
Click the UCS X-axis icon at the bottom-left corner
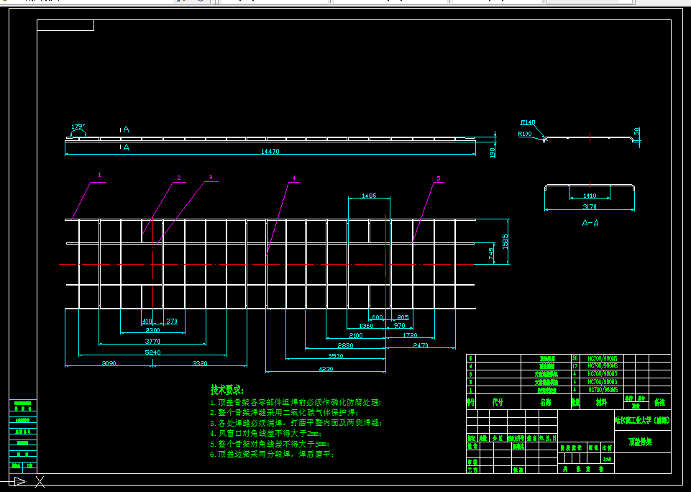pyautogui.click(x=40, y=481)
